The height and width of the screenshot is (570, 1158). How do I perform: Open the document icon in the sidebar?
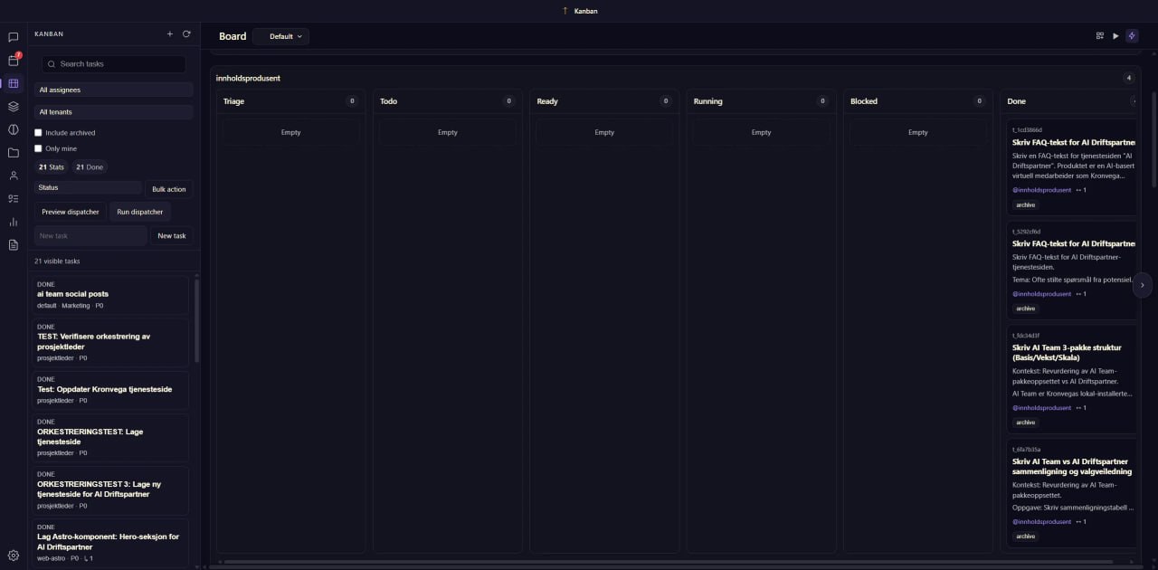[x=13, y=244]
